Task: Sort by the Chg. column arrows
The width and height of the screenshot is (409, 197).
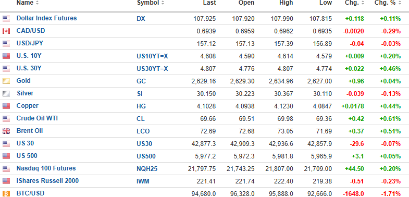Action: click(x=362, y=3)
